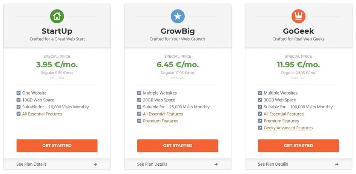Open Geeky Advanced Features link
The image size is (356, 174).
coord(288,128)
